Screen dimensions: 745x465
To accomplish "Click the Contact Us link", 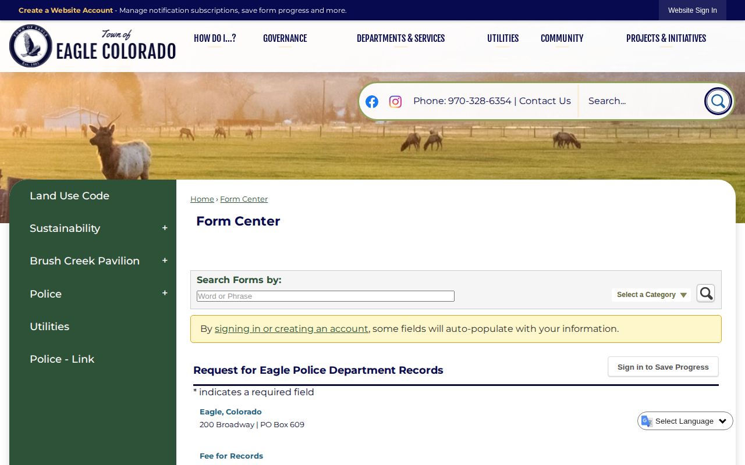I will (x=545, y=101).
